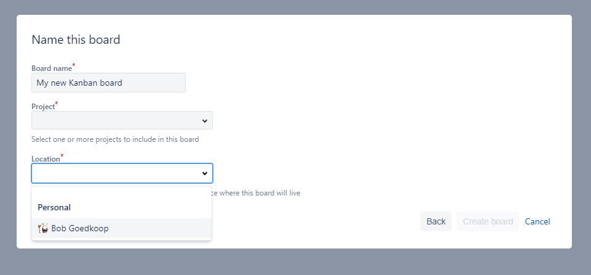Click the Location dropdown field
The image size is (591, 275).
[122, 173]
